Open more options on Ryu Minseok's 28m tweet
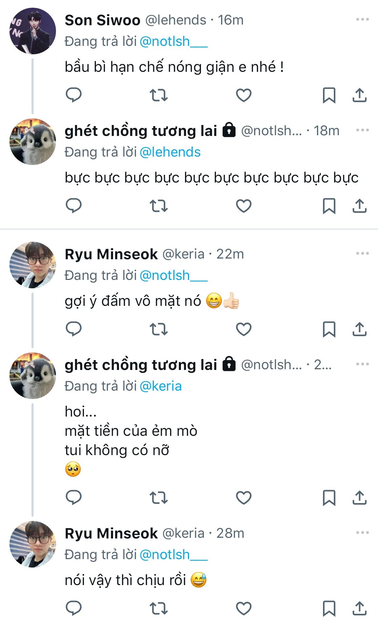The width and height of the screenshot is (378, 625). coord(362,533)
